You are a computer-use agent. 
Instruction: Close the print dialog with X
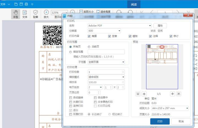pyautogui.click(x=188, y=15)
